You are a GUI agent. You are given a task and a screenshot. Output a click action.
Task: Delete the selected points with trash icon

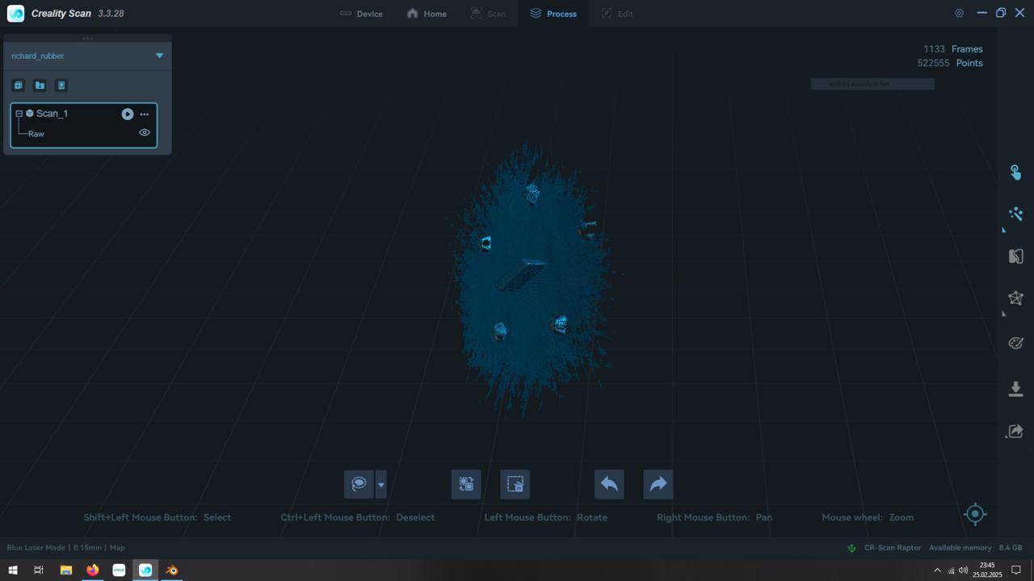click(515, 484)
